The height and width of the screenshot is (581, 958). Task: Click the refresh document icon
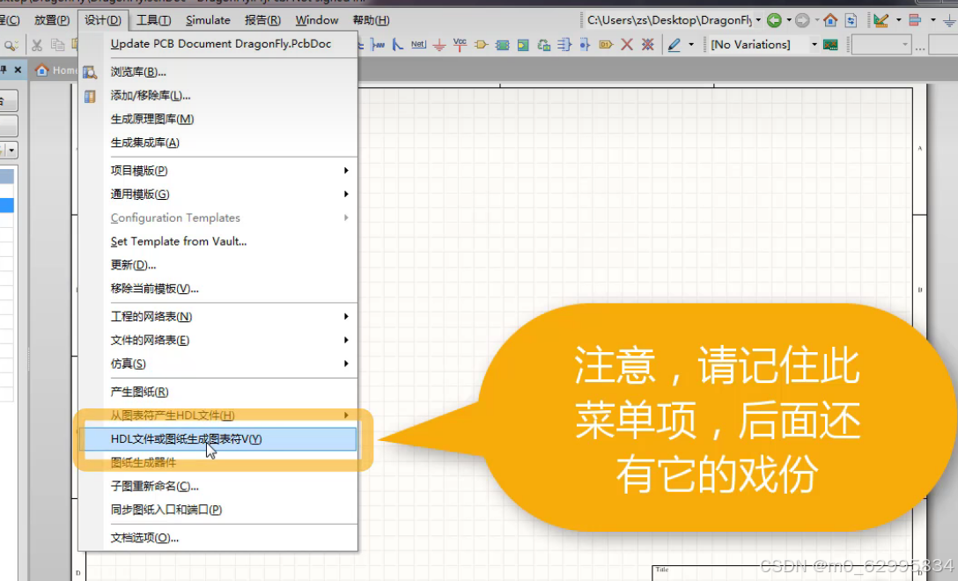[851, 20]
